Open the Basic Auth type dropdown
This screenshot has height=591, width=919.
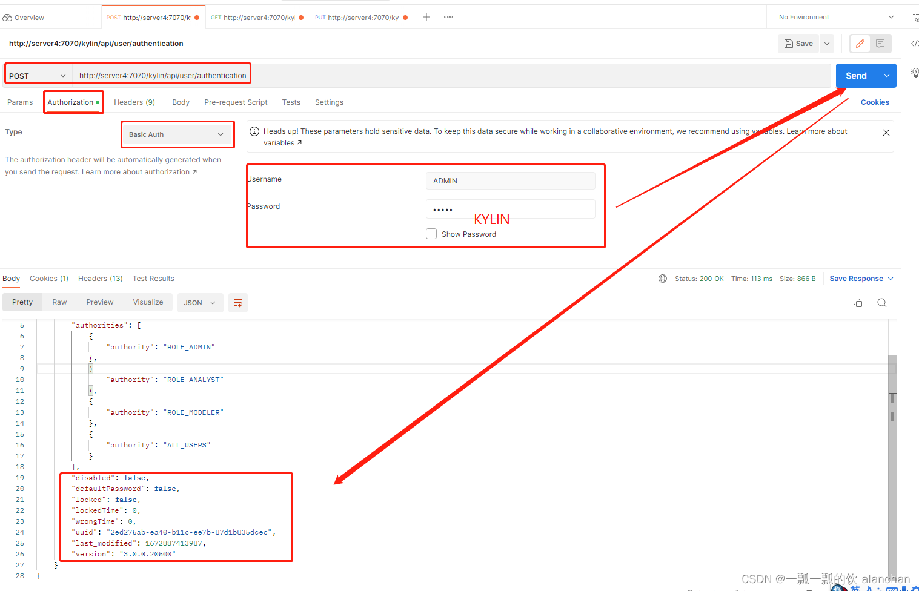tap(177, 134)
